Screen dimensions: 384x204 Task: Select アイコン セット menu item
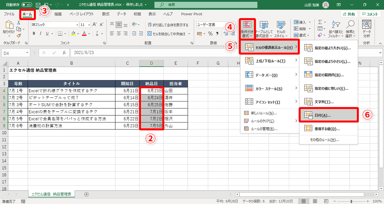pyautogui.click(x=270, y=102)
